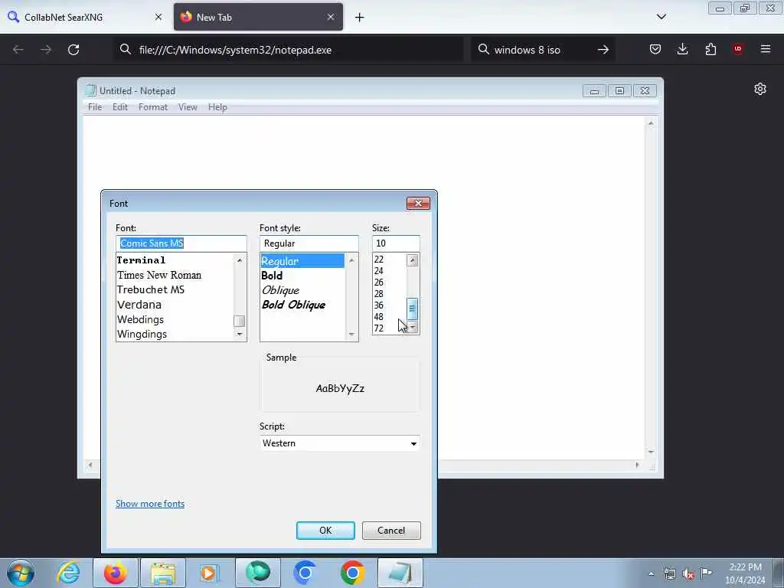Screen dimensions: 784x588
Task: Close the CollabNet SearXNG tab
Action: tap(158, 17)
